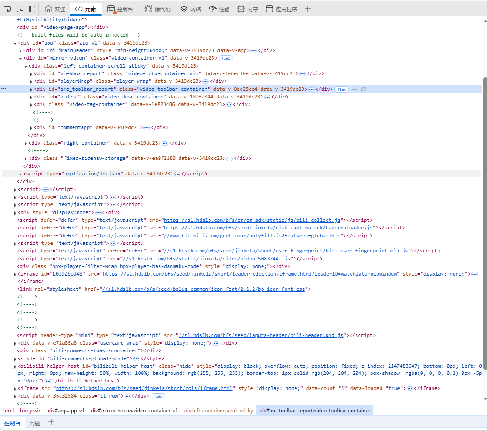Click ellipsis in commentapp row
Image resolution: width=487 pixels, height=431 pixels.
tap(147, 127)
